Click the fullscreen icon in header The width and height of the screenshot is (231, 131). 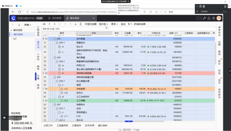click(x=198, y=18)
